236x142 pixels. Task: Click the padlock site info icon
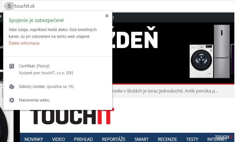tap(9, 6)
